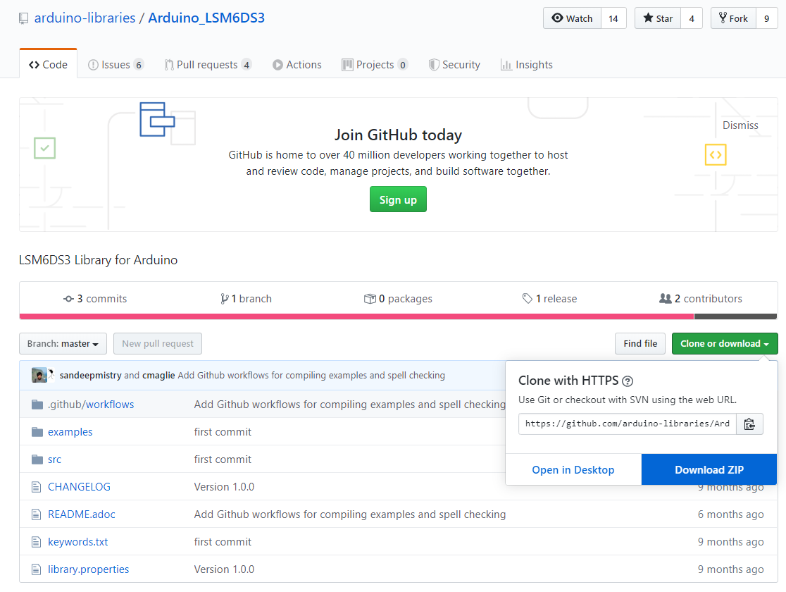Image resolution: width=786 pixels, height=592 pixels.
Task: Open the arduino-libraries owner link
Action: coord(85,18)
